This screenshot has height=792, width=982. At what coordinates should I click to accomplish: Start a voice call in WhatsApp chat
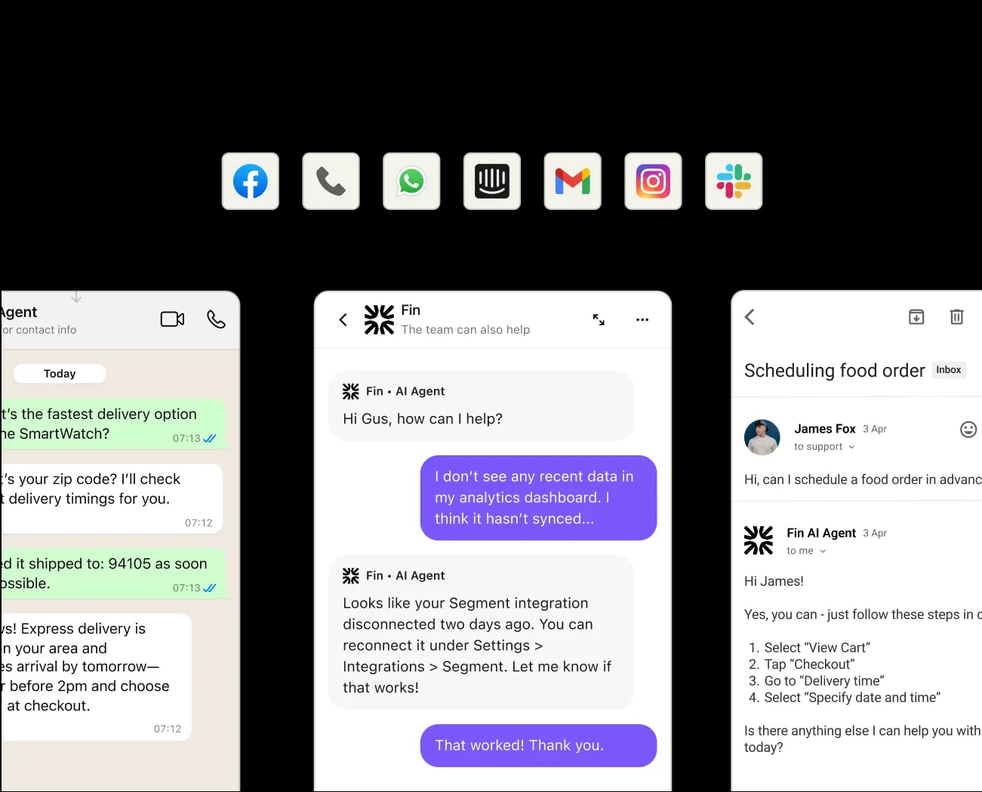pos(216,319)
